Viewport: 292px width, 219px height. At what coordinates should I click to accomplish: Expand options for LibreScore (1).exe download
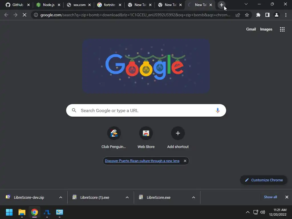127,197
